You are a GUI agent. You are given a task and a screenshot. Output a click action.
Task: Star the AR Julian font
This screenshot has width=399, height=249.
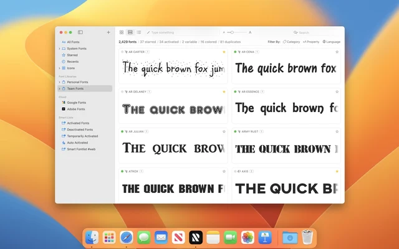point(224,131)
